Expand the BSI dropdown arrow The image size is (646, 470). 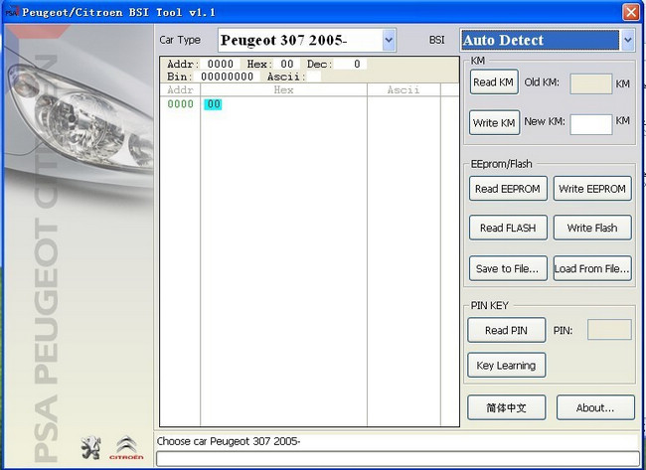point(627,41)
